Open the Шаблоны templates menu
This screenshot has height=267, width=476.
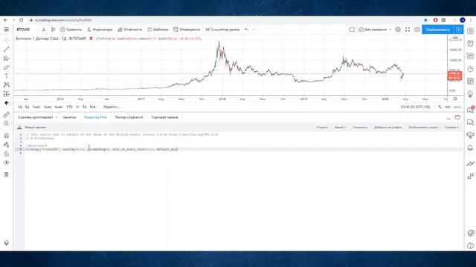point(158,30)
